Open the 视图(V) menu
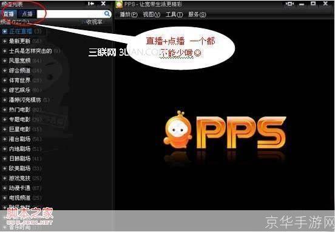335x232 pixels. tap(151, 15)
